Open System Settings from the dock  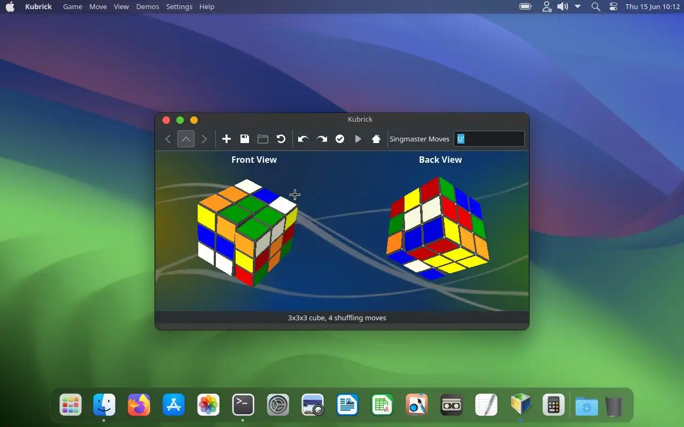278,405
